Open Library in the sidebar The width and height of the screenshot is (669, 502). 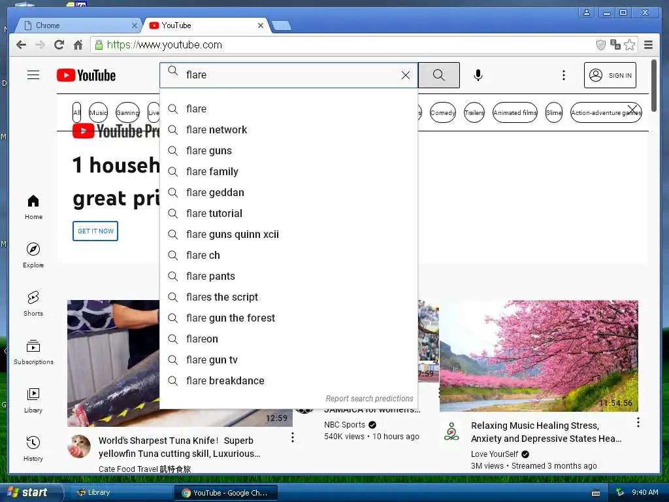click(33, 401)
